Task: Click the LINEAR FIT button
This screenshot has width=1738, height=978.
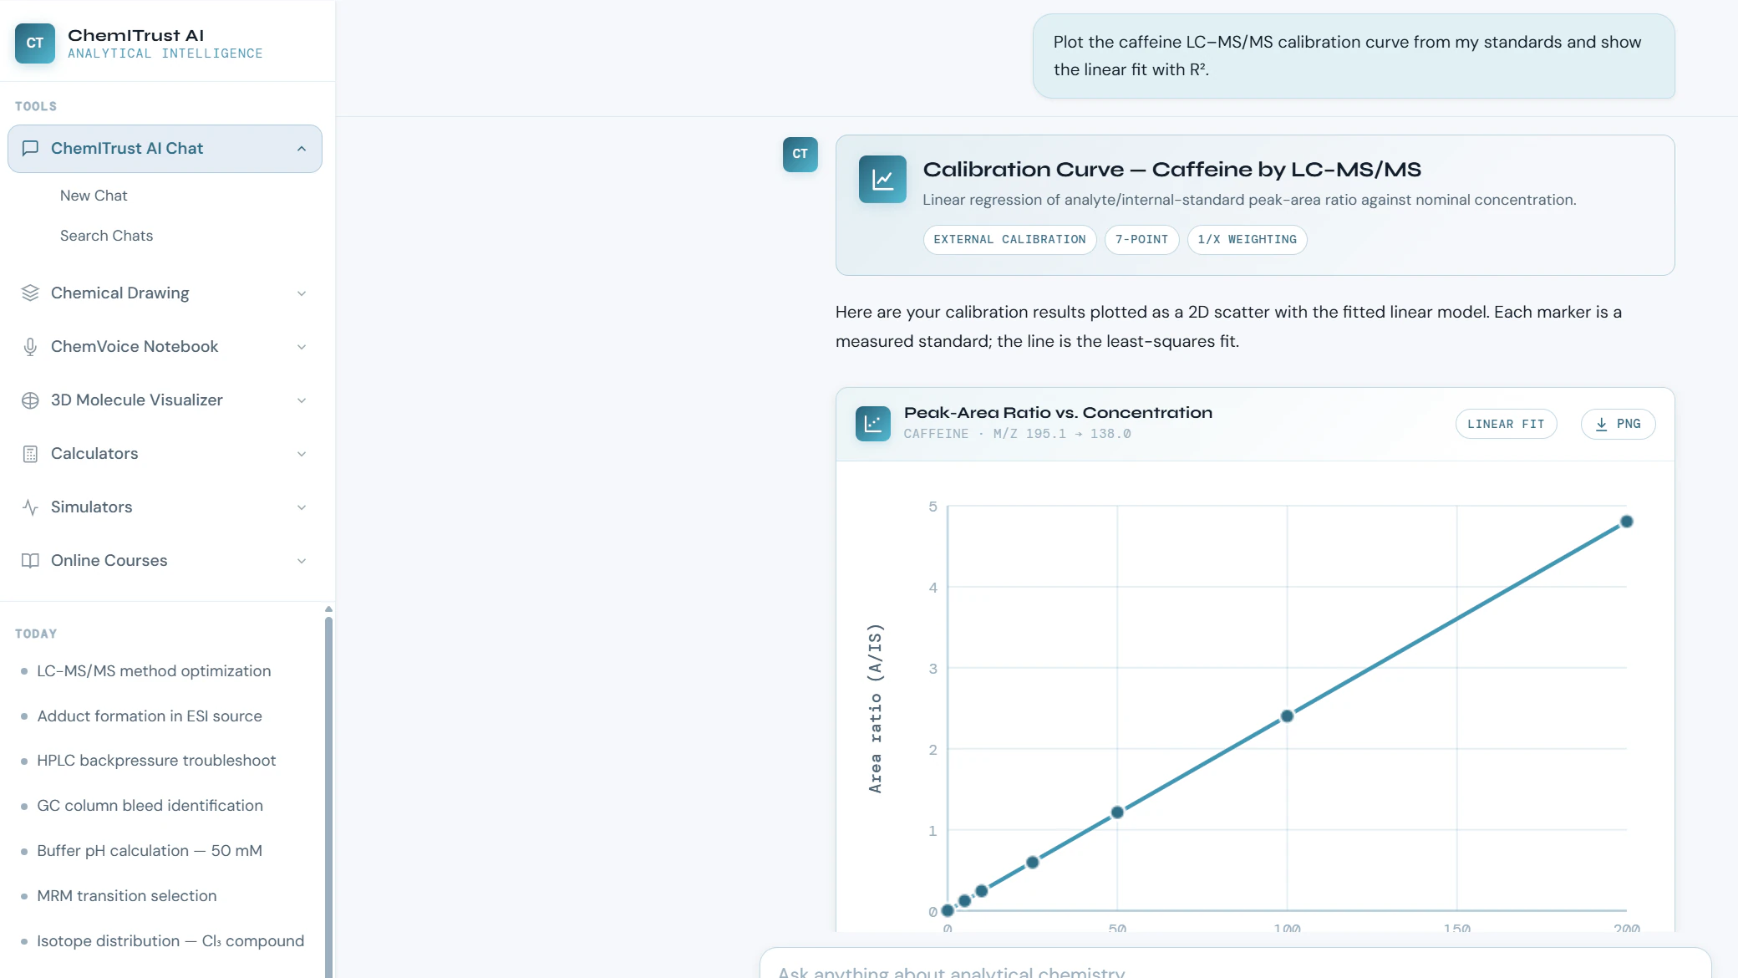Action: pos(1506,424)
